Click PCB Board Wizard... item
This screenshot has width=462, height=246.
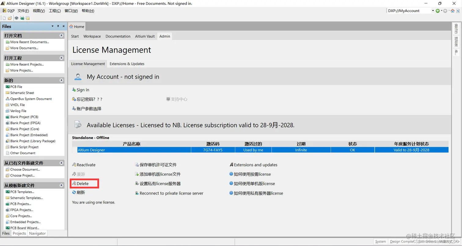(22, 228)
